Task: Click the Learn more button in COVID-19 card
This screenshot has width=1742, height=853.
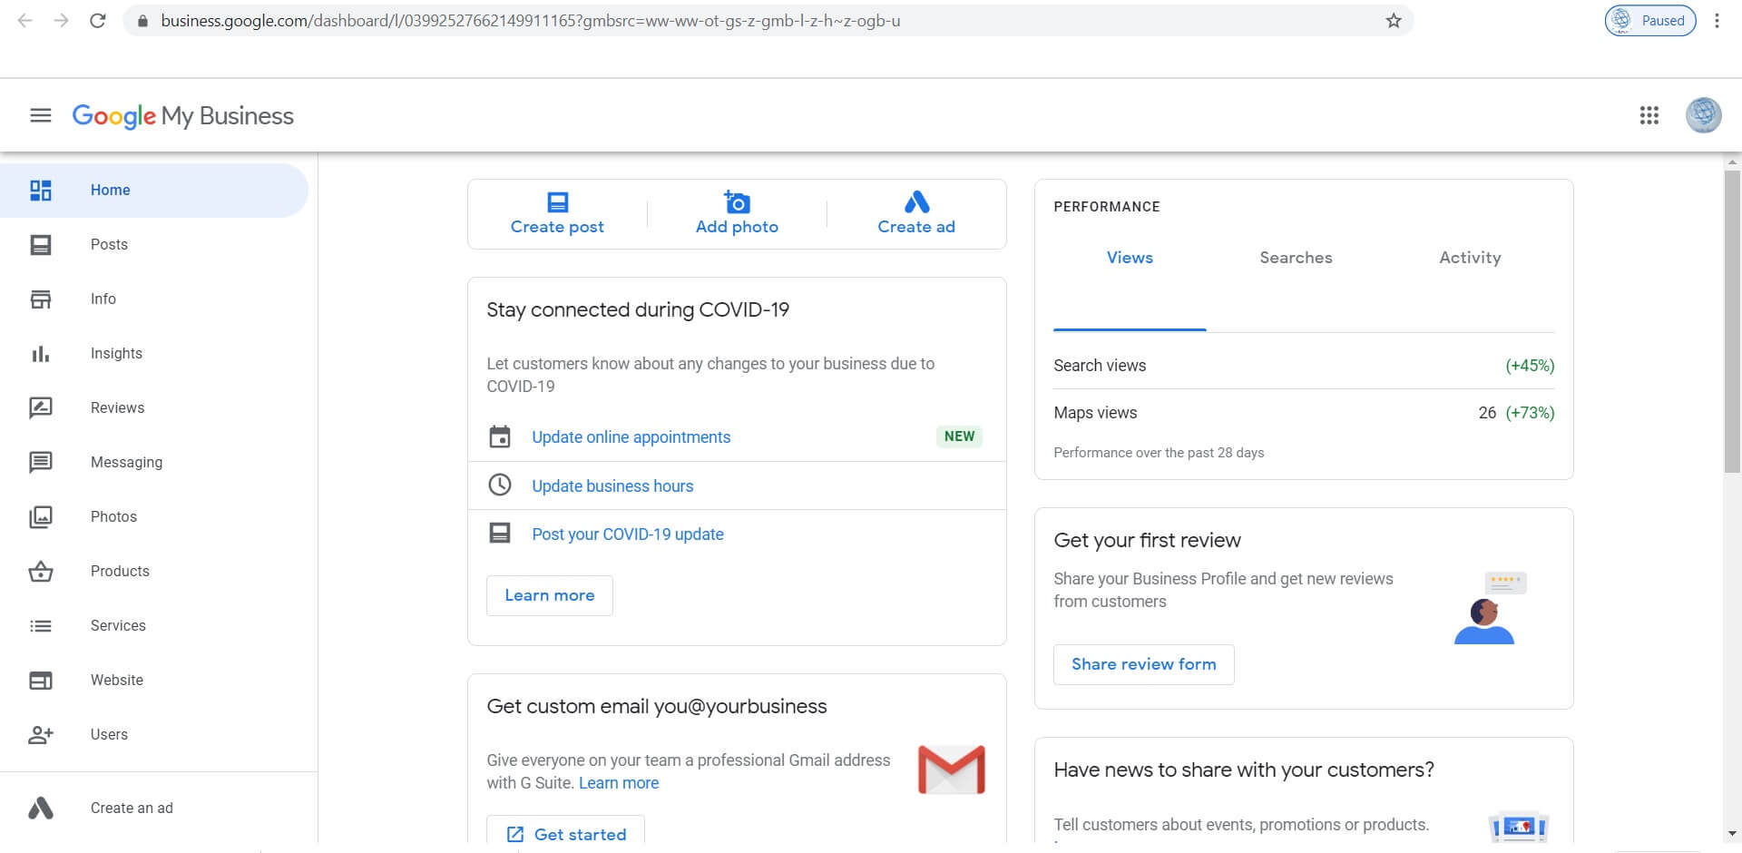Action: pos(550,595)
